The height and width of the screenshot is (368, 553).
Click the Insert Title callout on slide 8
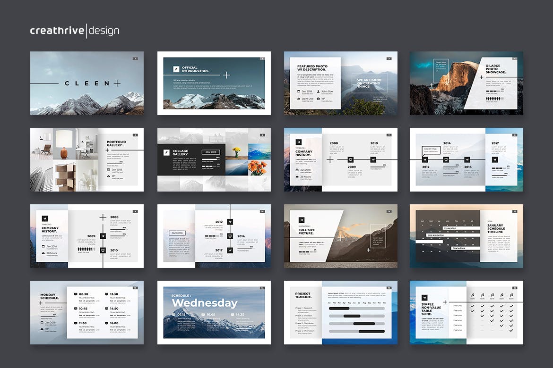click(x=431, y=150)
